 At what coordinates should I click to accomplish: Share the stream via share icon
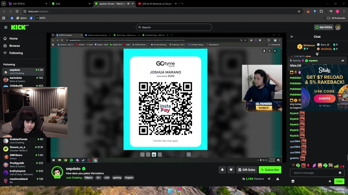coord(269,179)
